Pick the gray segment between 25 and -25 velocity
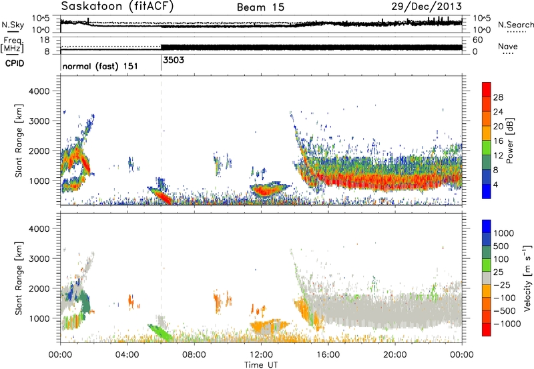Screen dimensions: 534x369 coord(487,278)
